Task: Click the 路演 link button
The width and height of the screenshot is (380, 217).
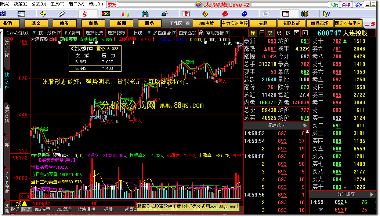Action: [358, 4]
